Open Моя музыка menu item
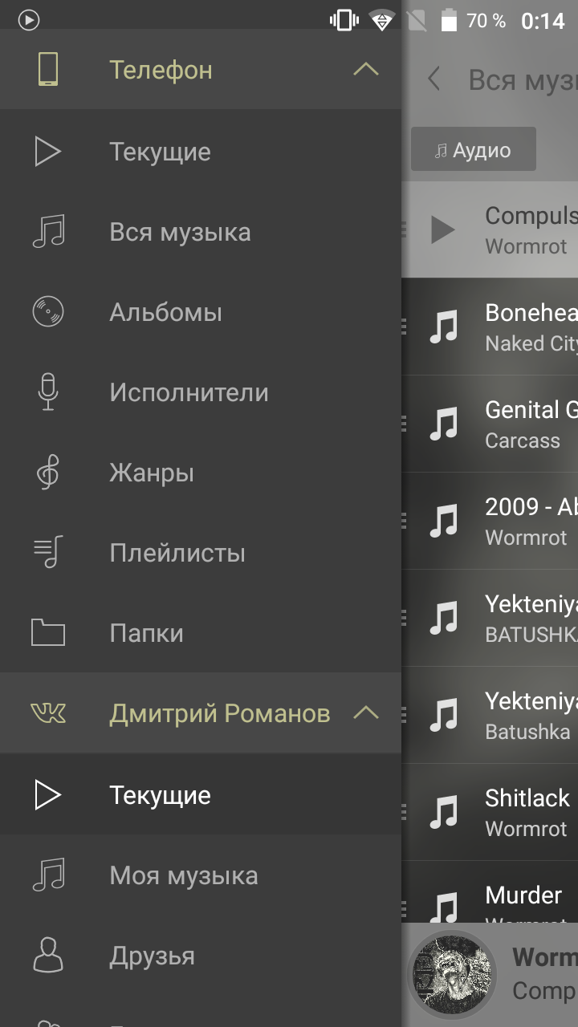 [x=201, y=875]
